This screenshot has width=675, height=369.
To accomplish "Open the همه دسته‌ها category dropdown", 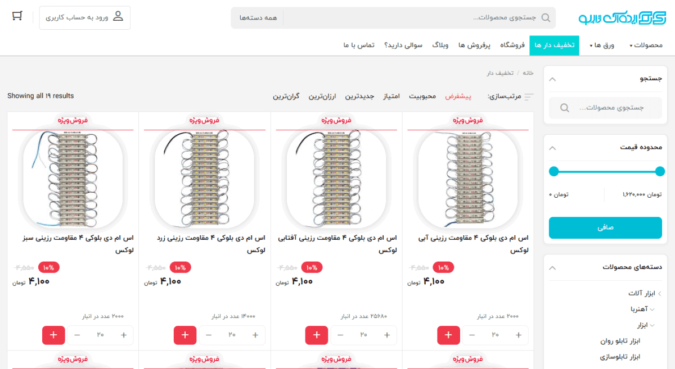I will 258,18.
